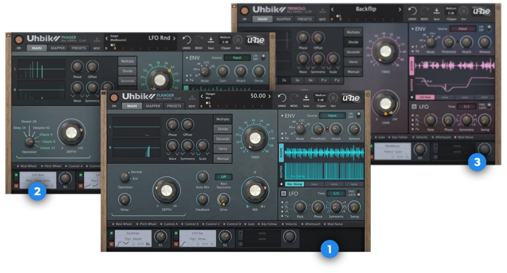Toggle the LIN/EXP switch in Flanger ENV
The width and height of the screenshot is (507, 273).
click(359, 115)
